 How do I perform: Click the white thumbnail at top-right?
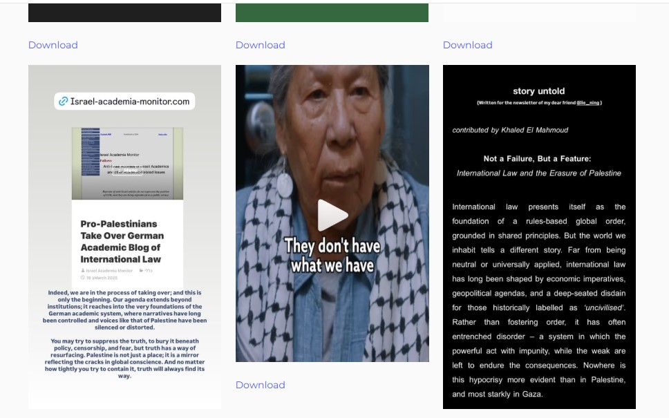[x=539, y=12]
